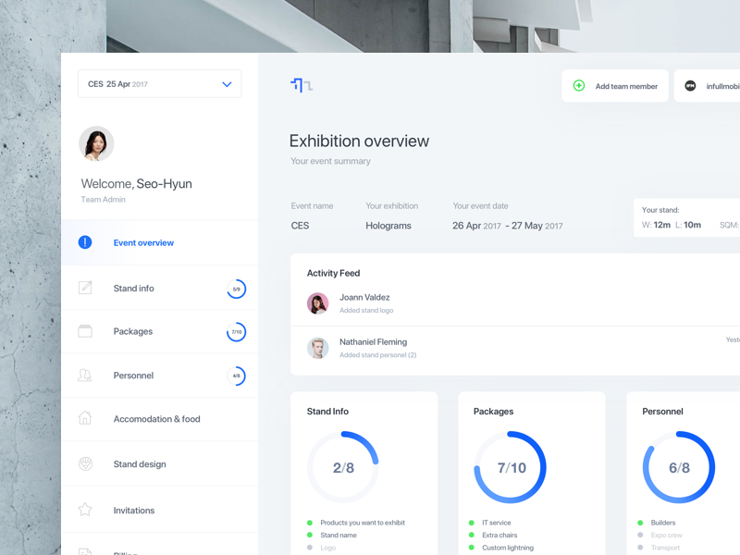
Task: Click the green plus icon for adding member
Action: tap(579, 86)
